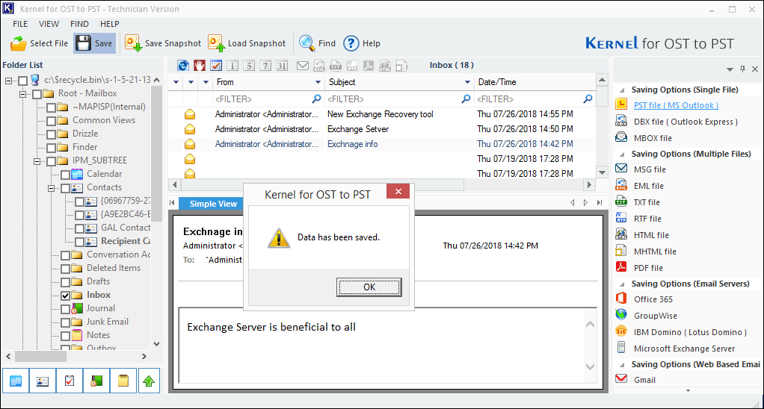Click the calendar icon in bottom folder bar
764x409 pixels.
point(16,381)
